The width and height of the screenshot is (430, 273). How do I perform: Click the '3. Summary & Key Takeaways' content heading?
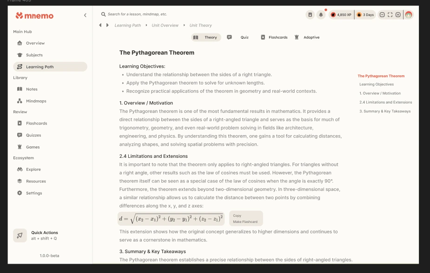[x=152, y=251]
